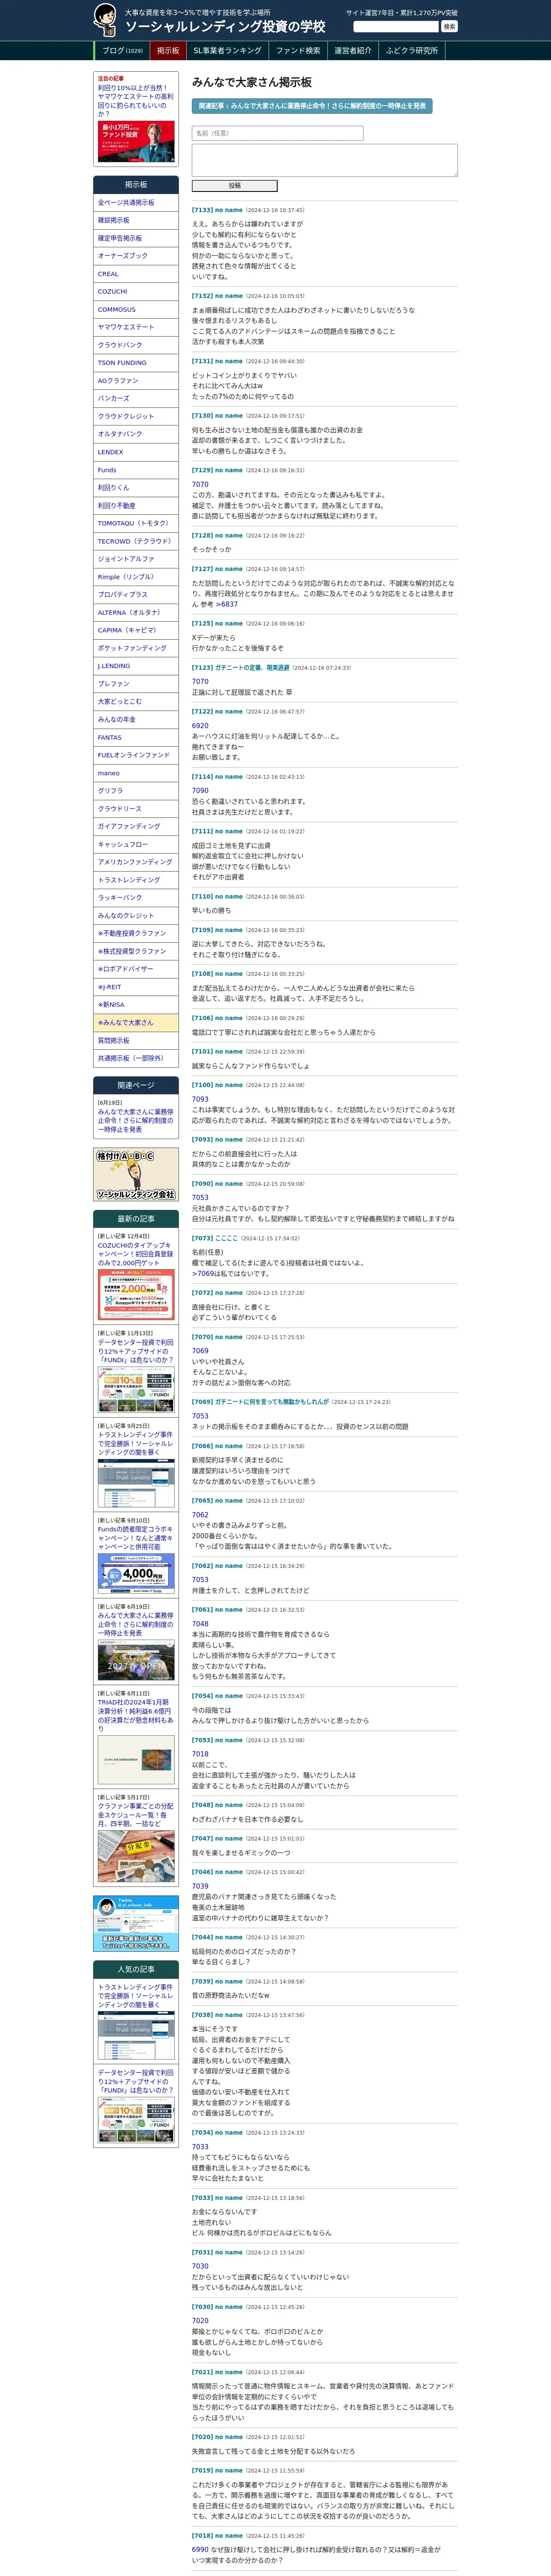Open the ヤマワケエステート featured ad thumbnail
The height and width of the screenshot is (2576, 551).
coord(136,142)
